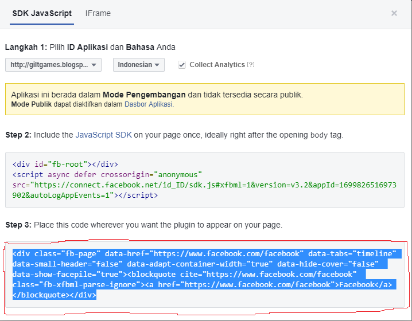Viewport: 412px width, 321px height.
Task: Close the code dialog with X
Action: click(x=394, y=13)
